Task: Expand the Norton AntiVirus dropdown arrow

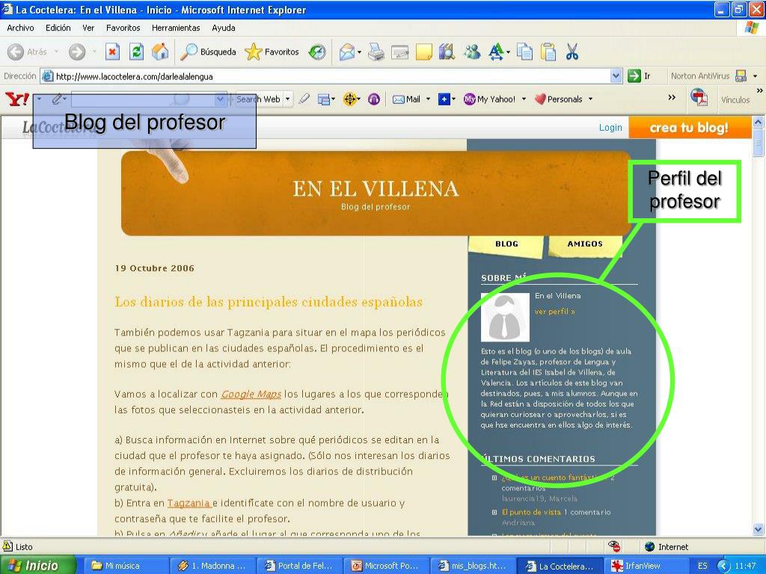Action: click(x=756, y=76)
